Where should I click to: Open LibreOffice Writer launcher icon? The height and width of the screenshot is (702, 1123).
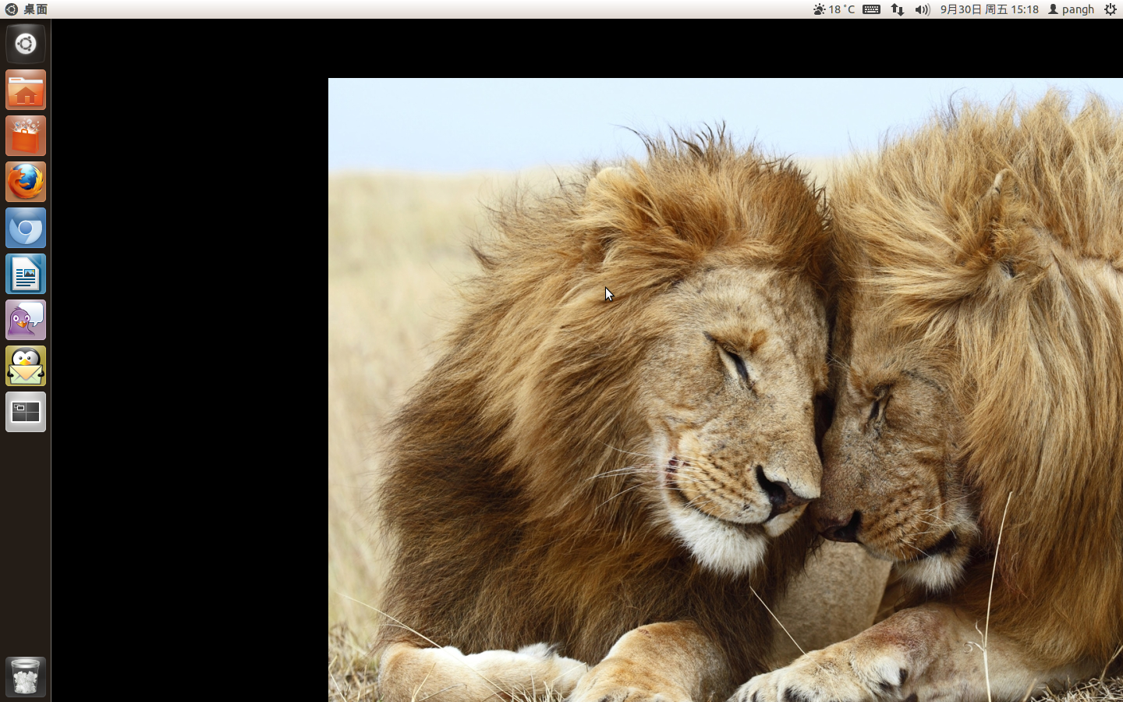26,274
